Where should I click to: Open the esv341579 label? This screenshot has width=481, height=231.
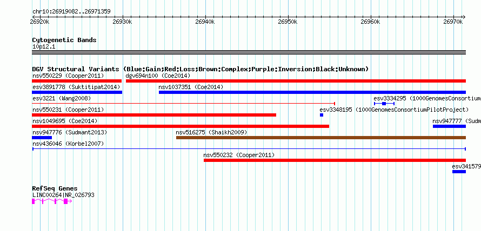coord(466,166)
